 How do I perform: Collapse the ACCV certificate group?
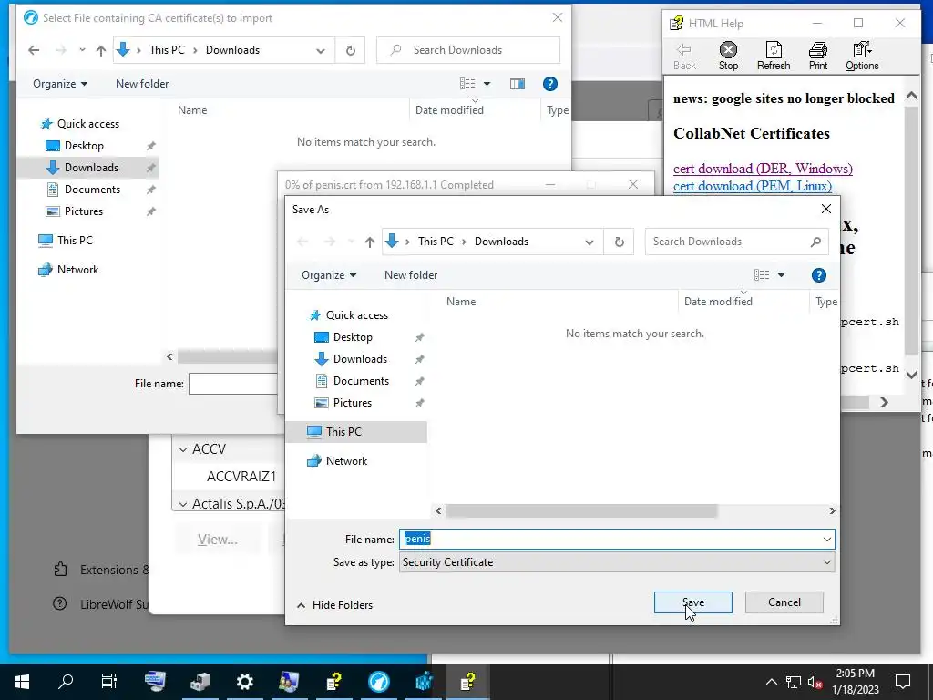pyautogui.click(x=183, y=449)
